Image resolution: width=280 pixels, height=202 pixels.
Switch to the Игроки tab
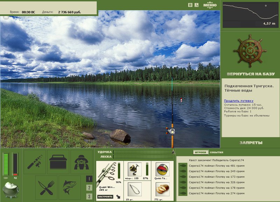click(x=201, y=153)
